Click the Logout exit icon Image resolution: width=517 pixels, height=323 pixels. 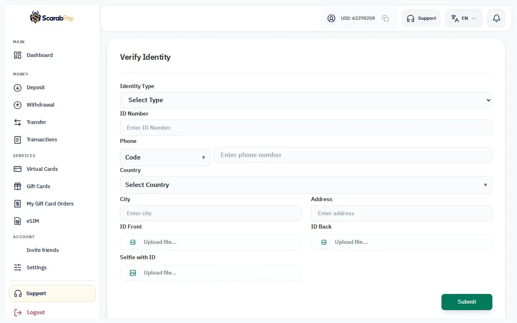18,313
